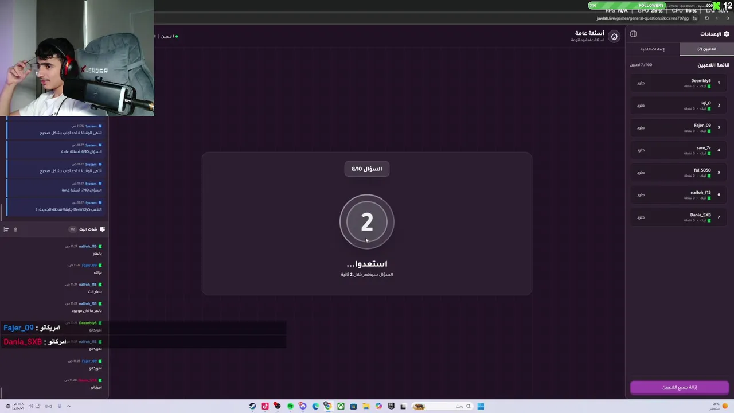
Task: Kick player sare_7z with طرد
Action: pyautogui.click(x=641, y=150)
